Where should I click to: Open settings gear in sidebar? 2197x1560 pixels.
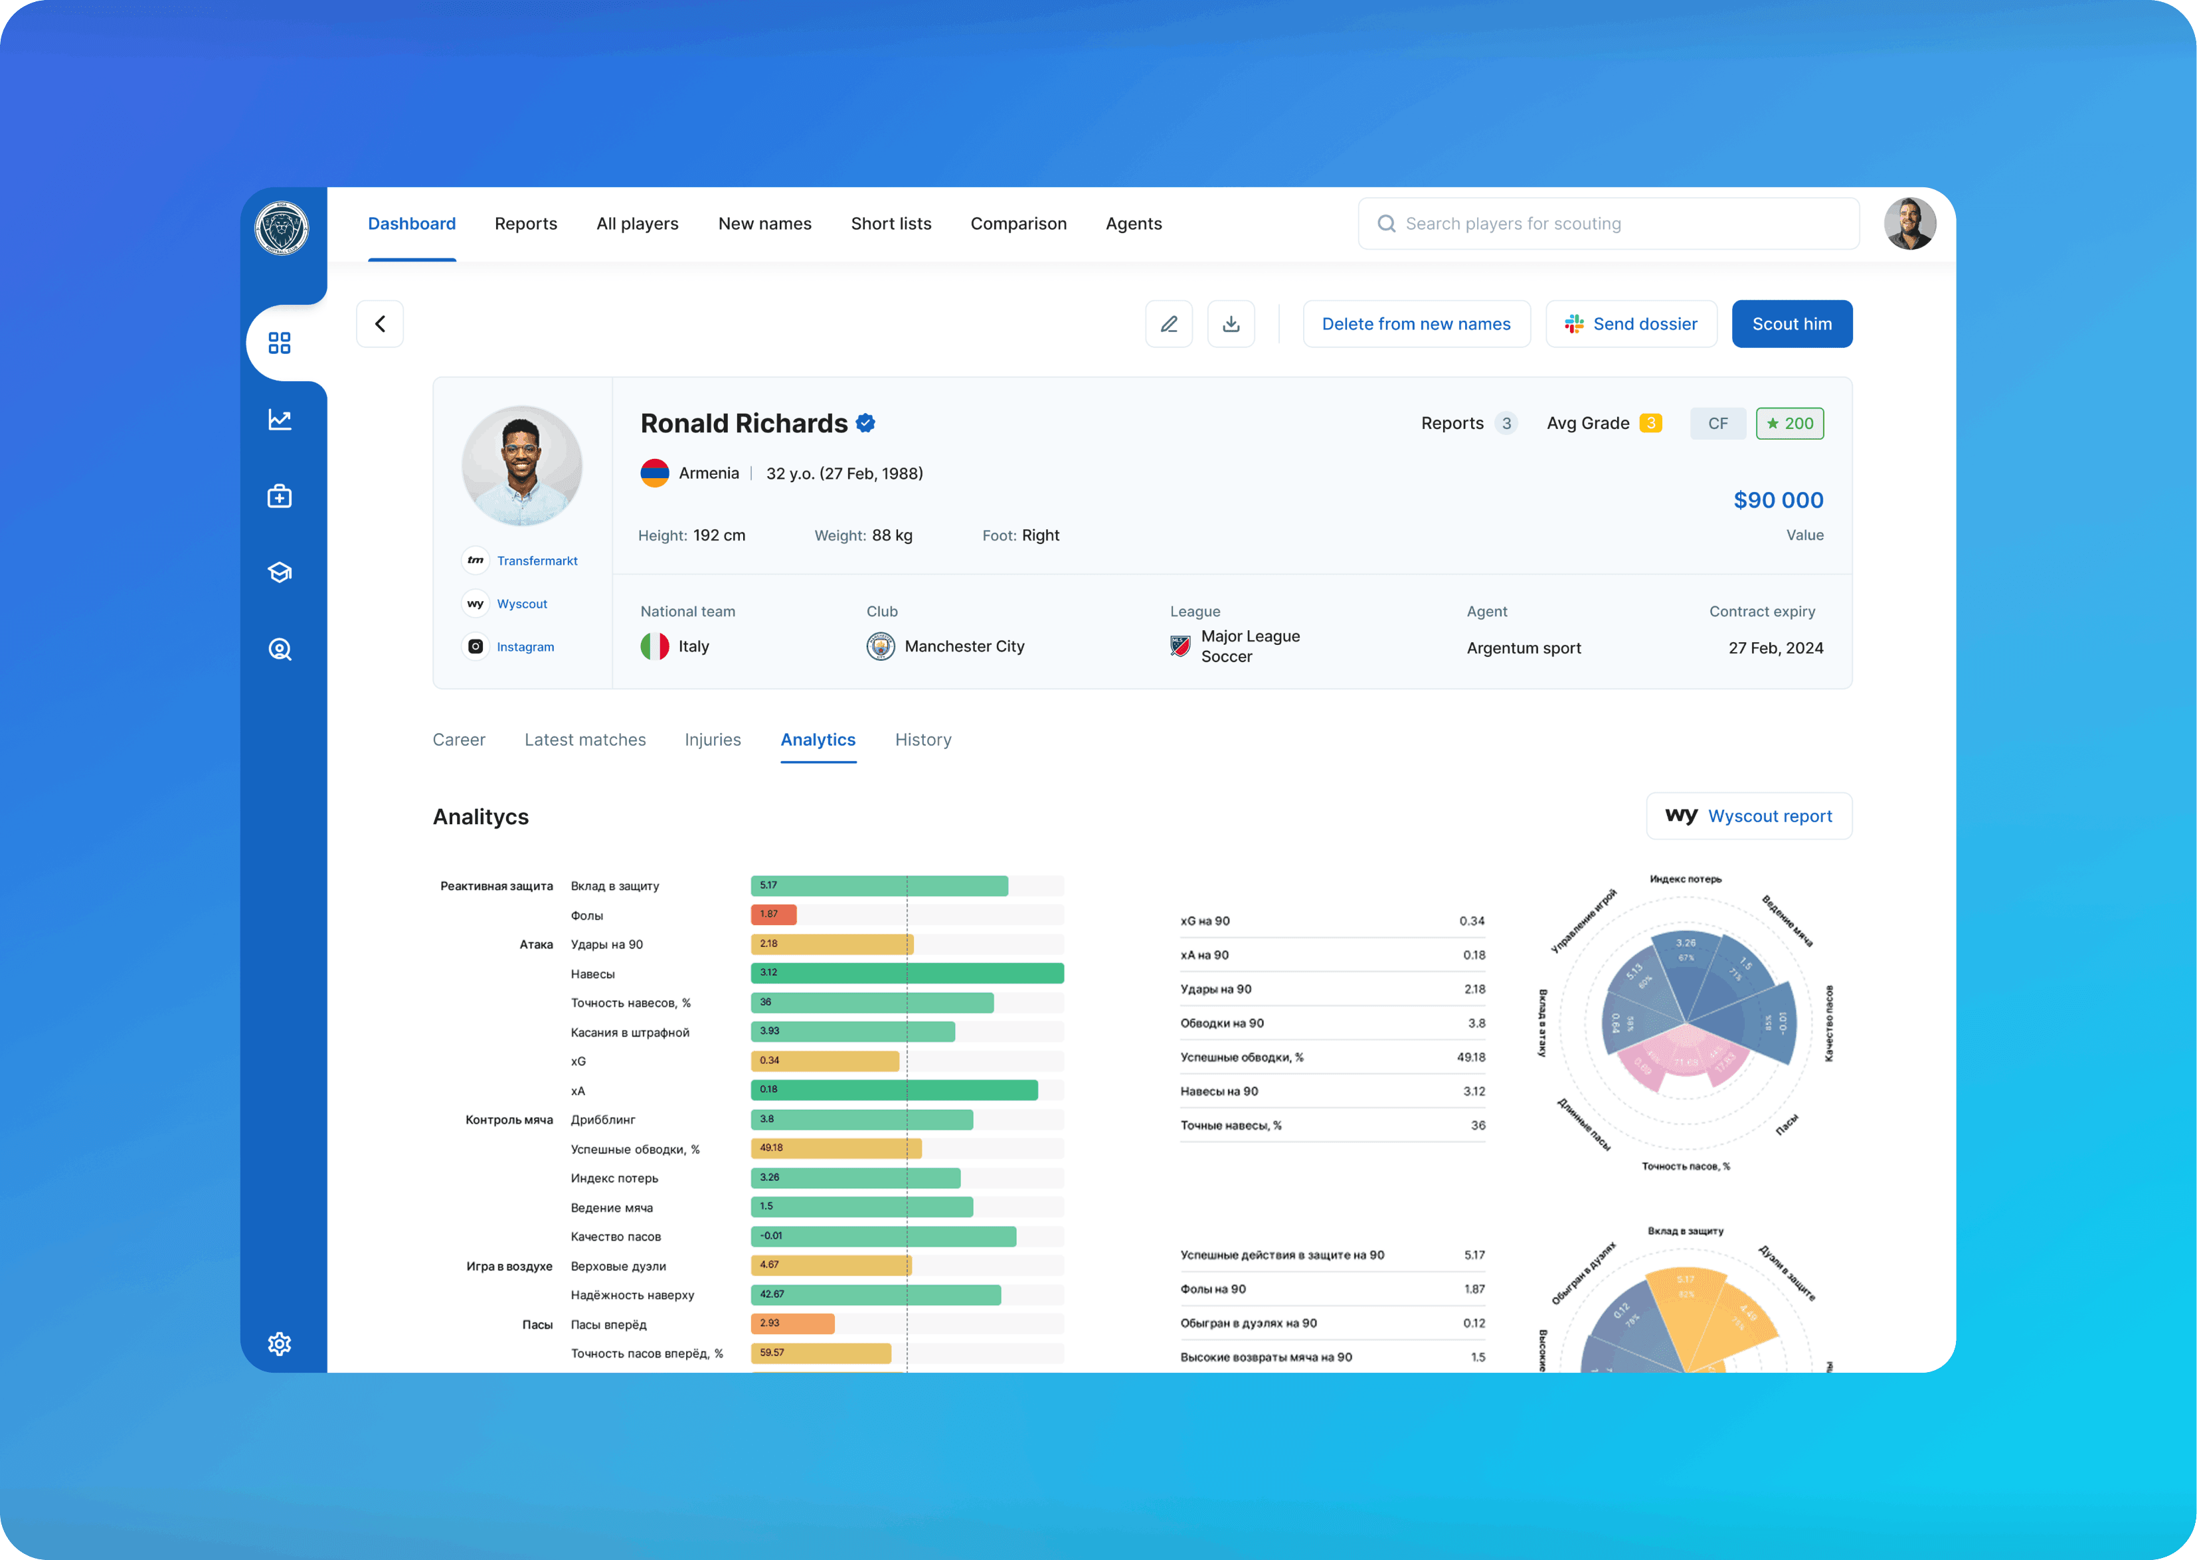tap(280, 1343)
